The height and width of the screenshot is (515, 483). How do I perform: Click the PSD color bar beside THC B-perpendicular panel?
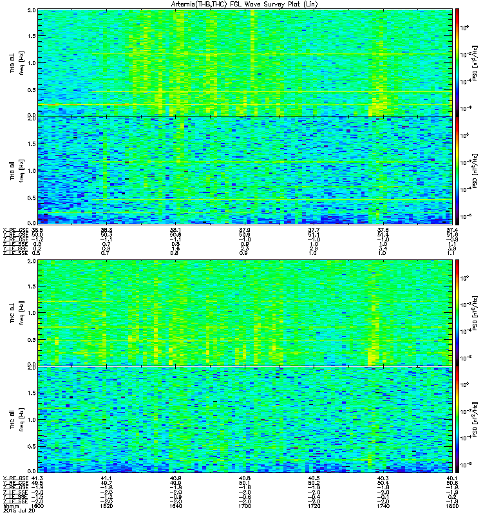point(457,313)
